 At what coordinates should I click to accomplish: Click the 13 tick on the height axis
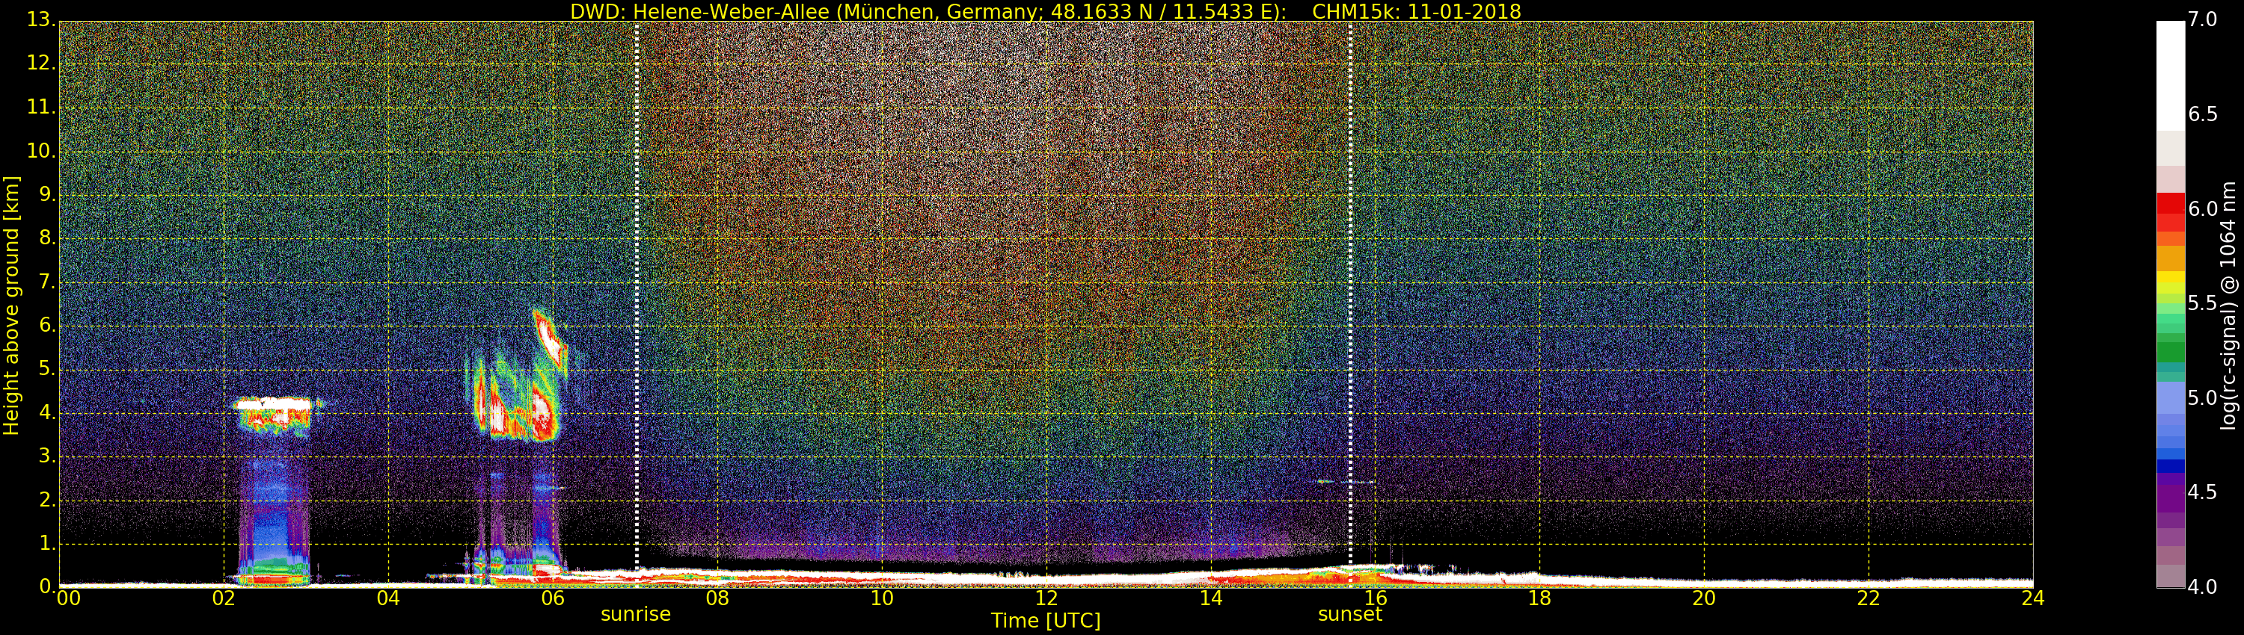41,21
